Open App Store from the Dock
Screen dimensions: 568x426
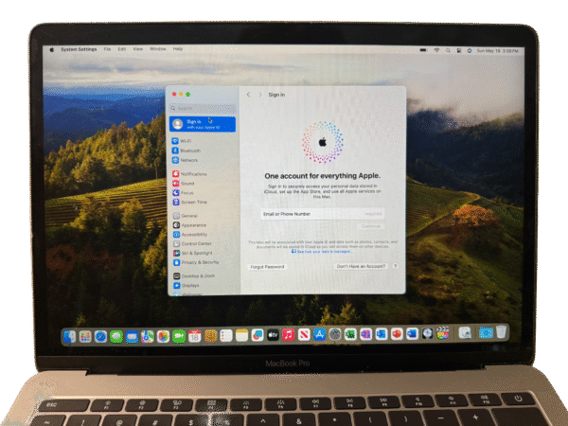pyautogui.click(x=319, y=334)
